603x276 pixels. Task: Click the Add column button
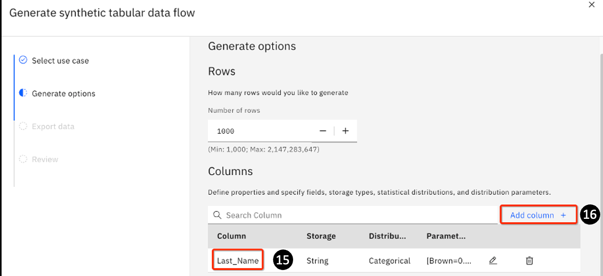pos(538,215)
